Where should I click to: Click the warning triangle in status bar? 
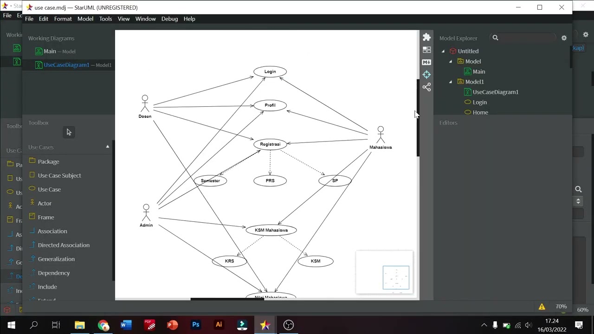(x=542, y=307)
